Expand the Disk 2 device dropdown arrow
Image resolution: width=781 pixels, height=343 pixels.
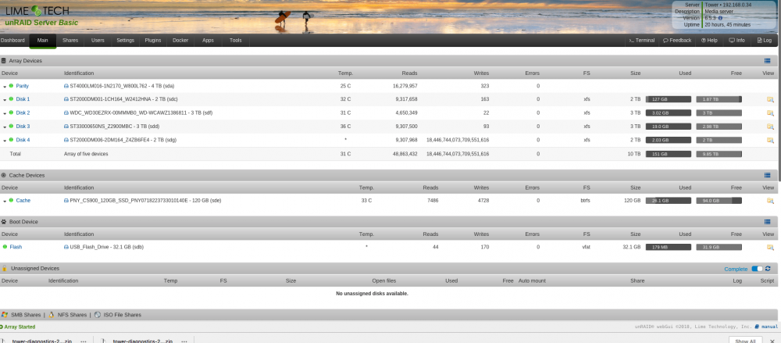[x=5, y=113]
